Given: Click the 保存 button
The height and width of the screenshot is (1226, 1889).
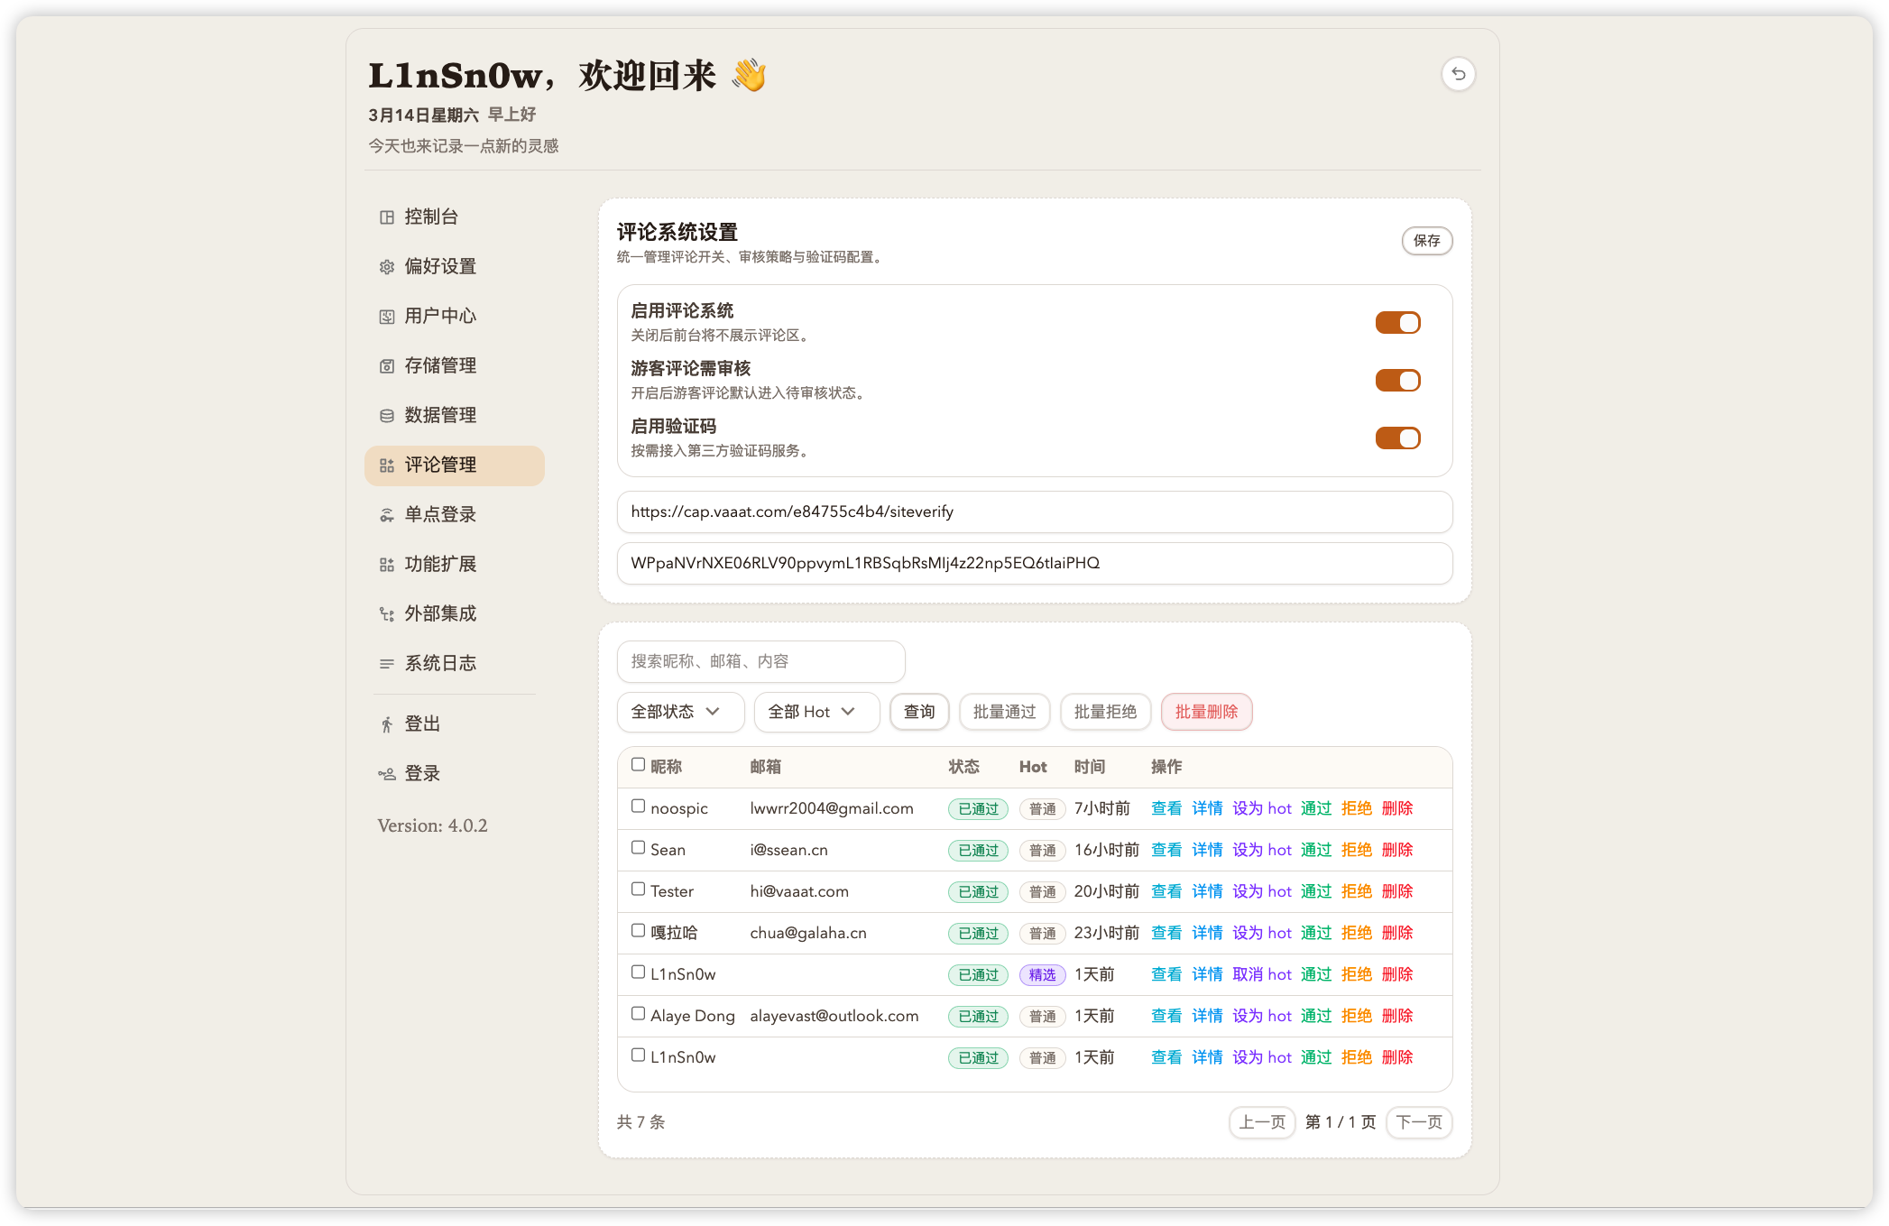Looking at the screenshot, I should point(1426,241).
